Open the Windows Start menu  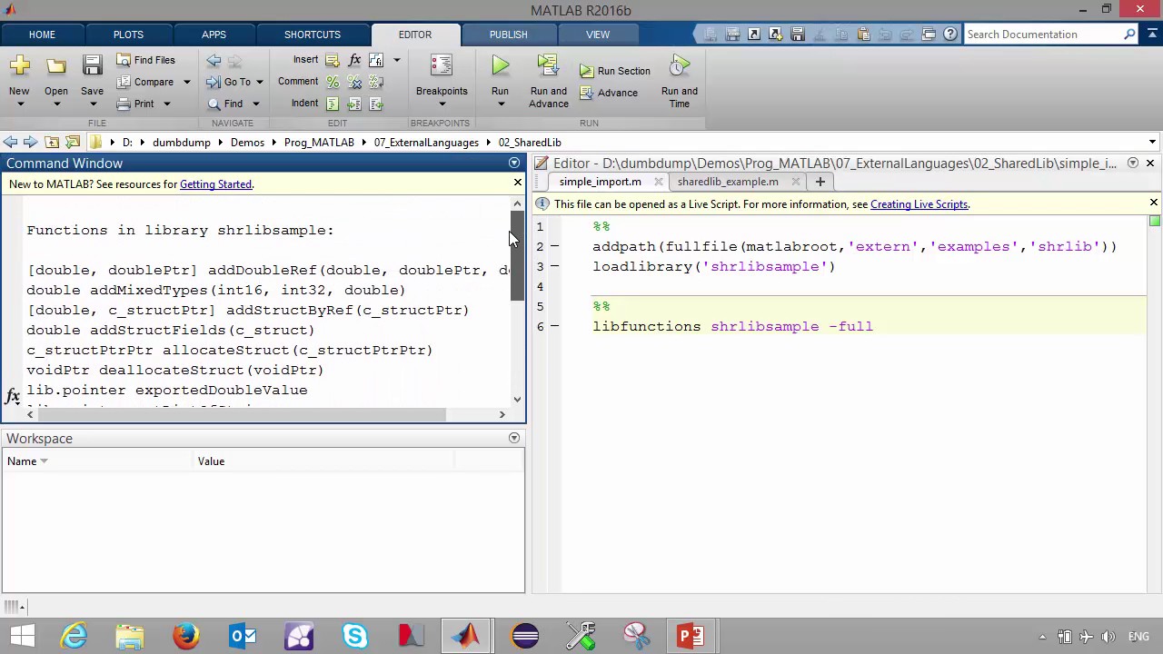click(x=22, y=635)
